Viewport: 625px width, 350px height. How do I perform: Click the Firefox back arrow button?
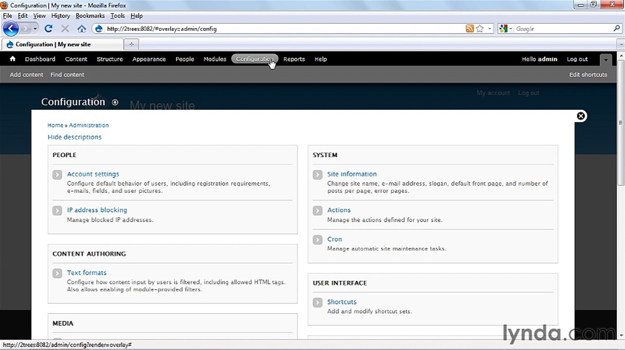click(x=11, y=29)
